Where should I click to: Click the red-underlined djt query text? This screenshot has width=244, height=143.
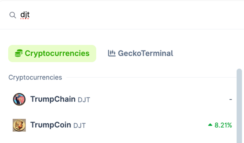tap(25, 15)
